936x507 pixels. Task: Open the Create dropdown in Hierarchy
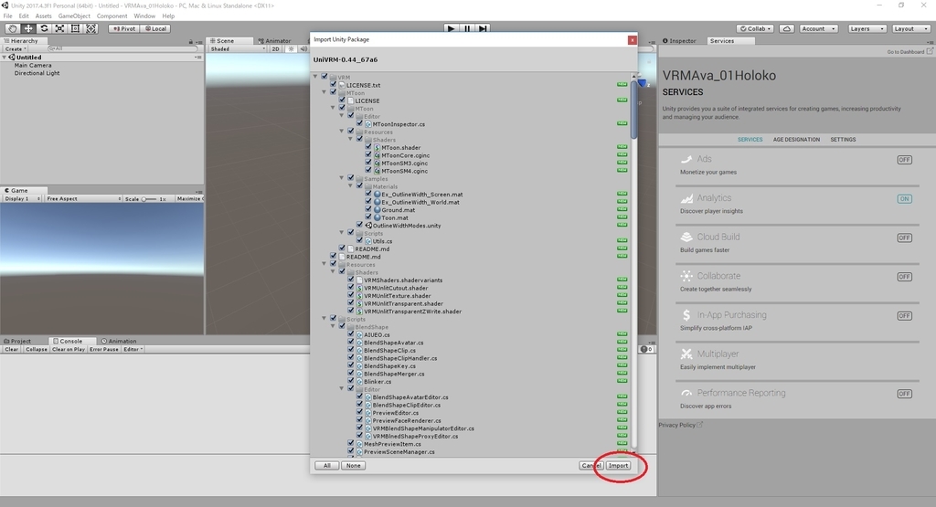coord(16,49)
